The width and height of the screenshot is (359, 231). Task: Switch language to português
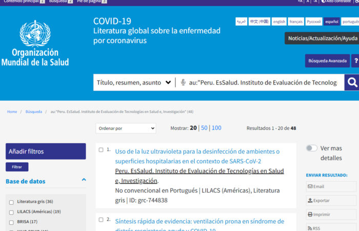point(350,22)
